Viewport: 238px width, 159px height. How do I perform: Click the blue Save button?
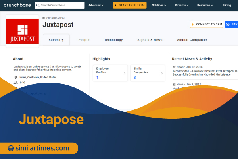pos(232,24)
